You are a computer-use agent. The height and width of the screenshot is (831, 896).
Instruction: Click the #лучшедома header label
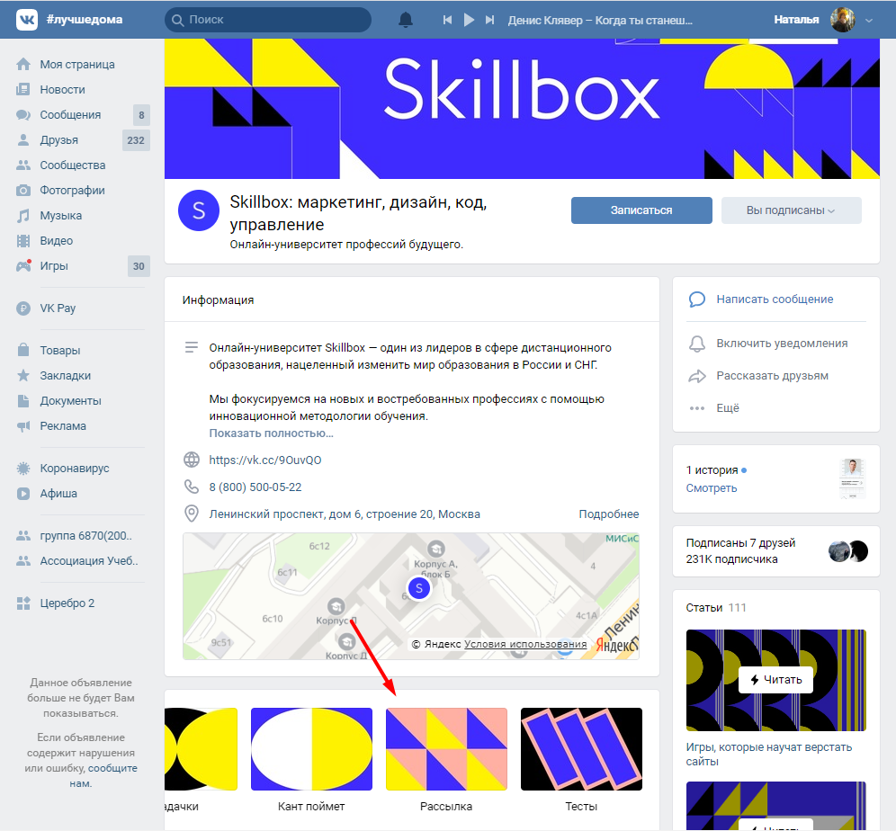[x=84, y=20]
